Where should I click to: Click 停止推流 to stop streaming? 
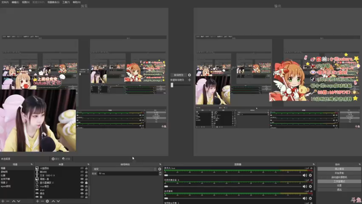339,169
